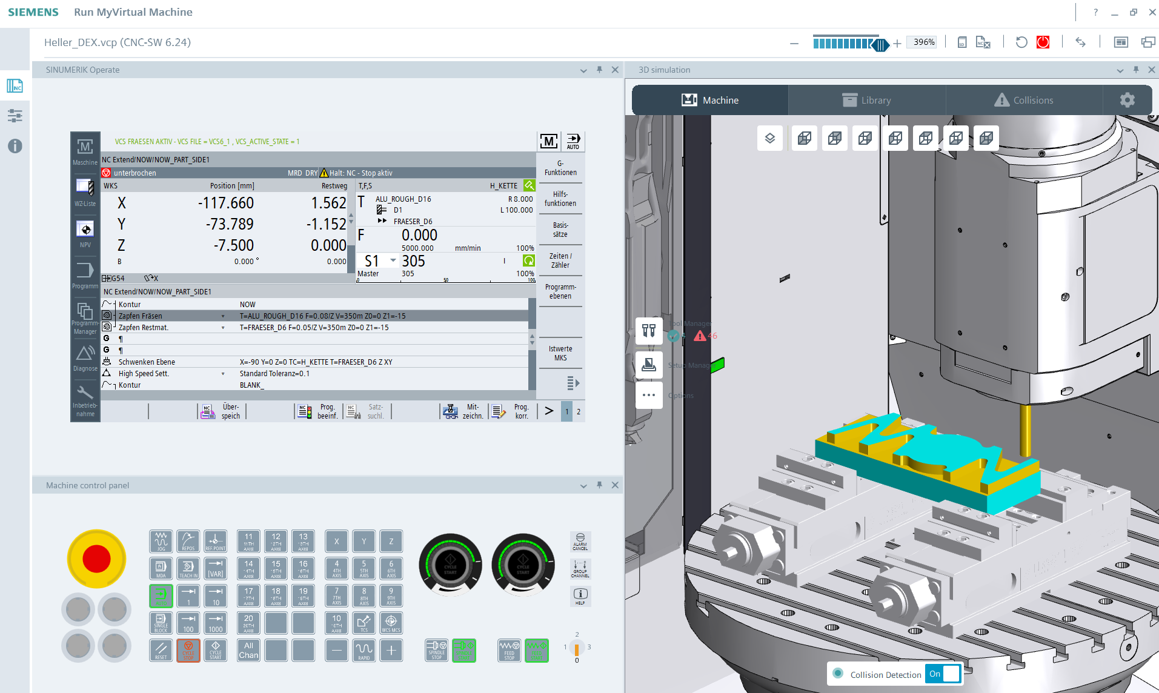The width and height of the screenshot is (1159, 693).
Task: Click the Istwerte MKS softkey
Action: pos(560,353)
